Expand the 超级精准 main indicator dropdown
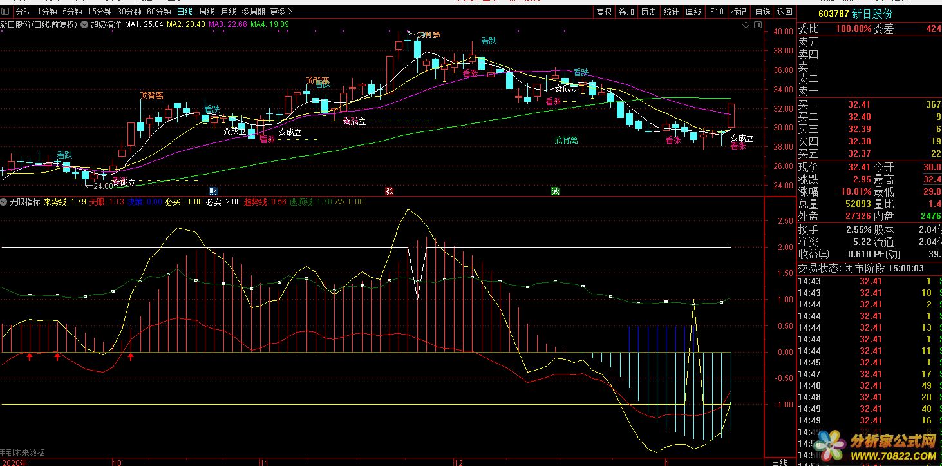Image resolution: width=942 pixels, height=466 pixels. tap(84, 24)
